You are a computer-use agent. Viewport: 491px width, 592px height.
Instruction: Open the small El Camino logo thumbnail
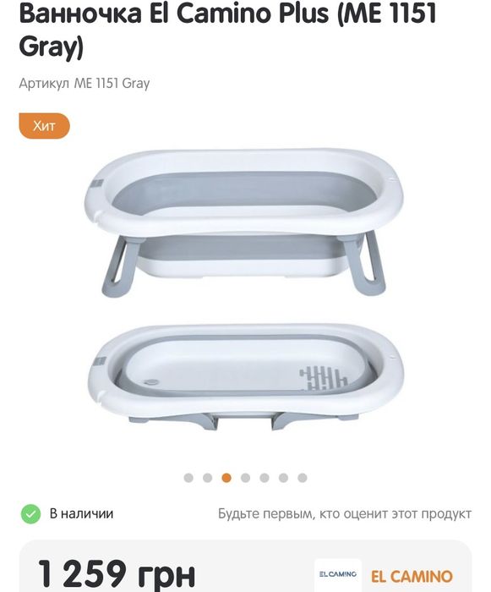coord(338,574)
